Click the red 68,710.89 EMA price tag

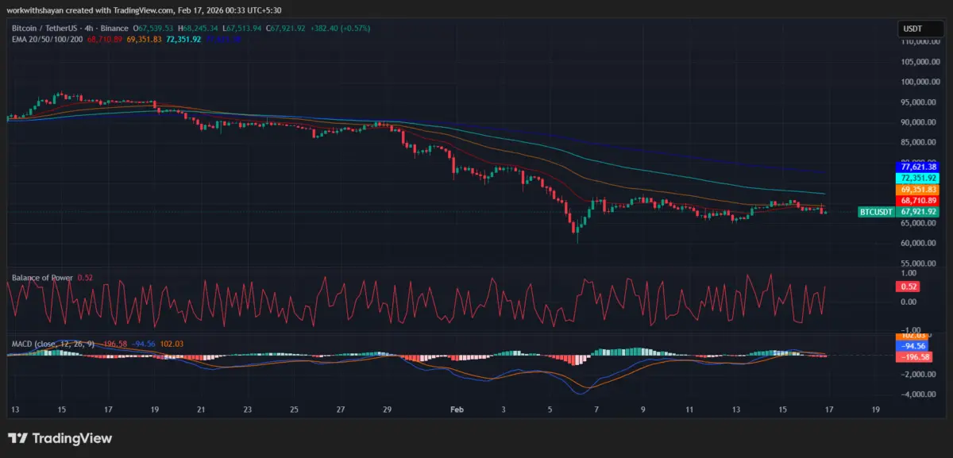[x=917, y=202]
